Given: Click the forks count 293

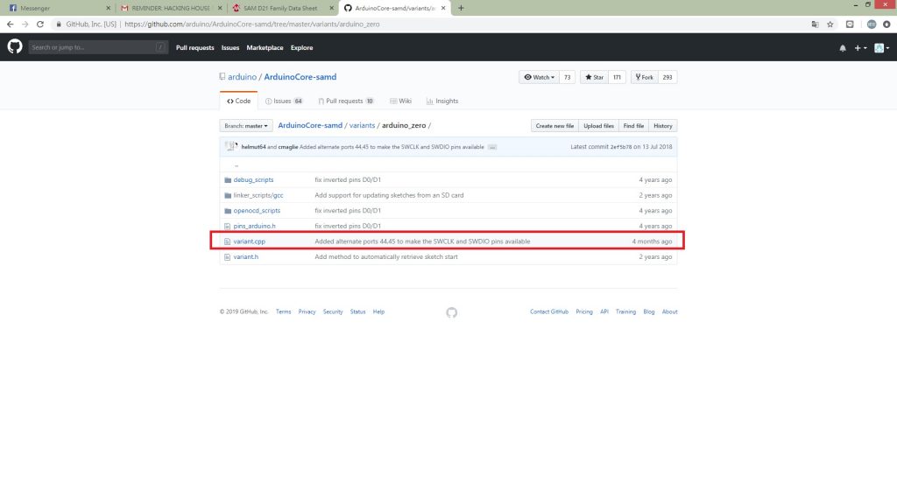Looking at the screenshot, I should (x=667, y=77).
